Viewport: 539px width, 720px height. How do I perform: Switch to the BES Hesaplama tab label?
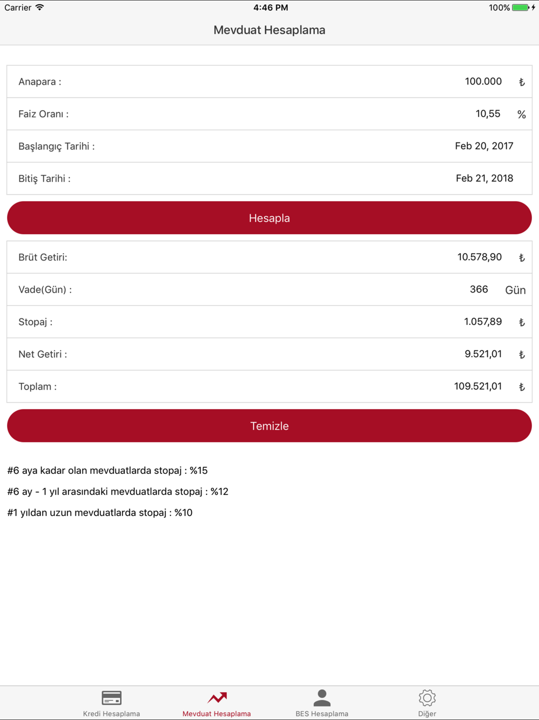(x=322, y=714)
